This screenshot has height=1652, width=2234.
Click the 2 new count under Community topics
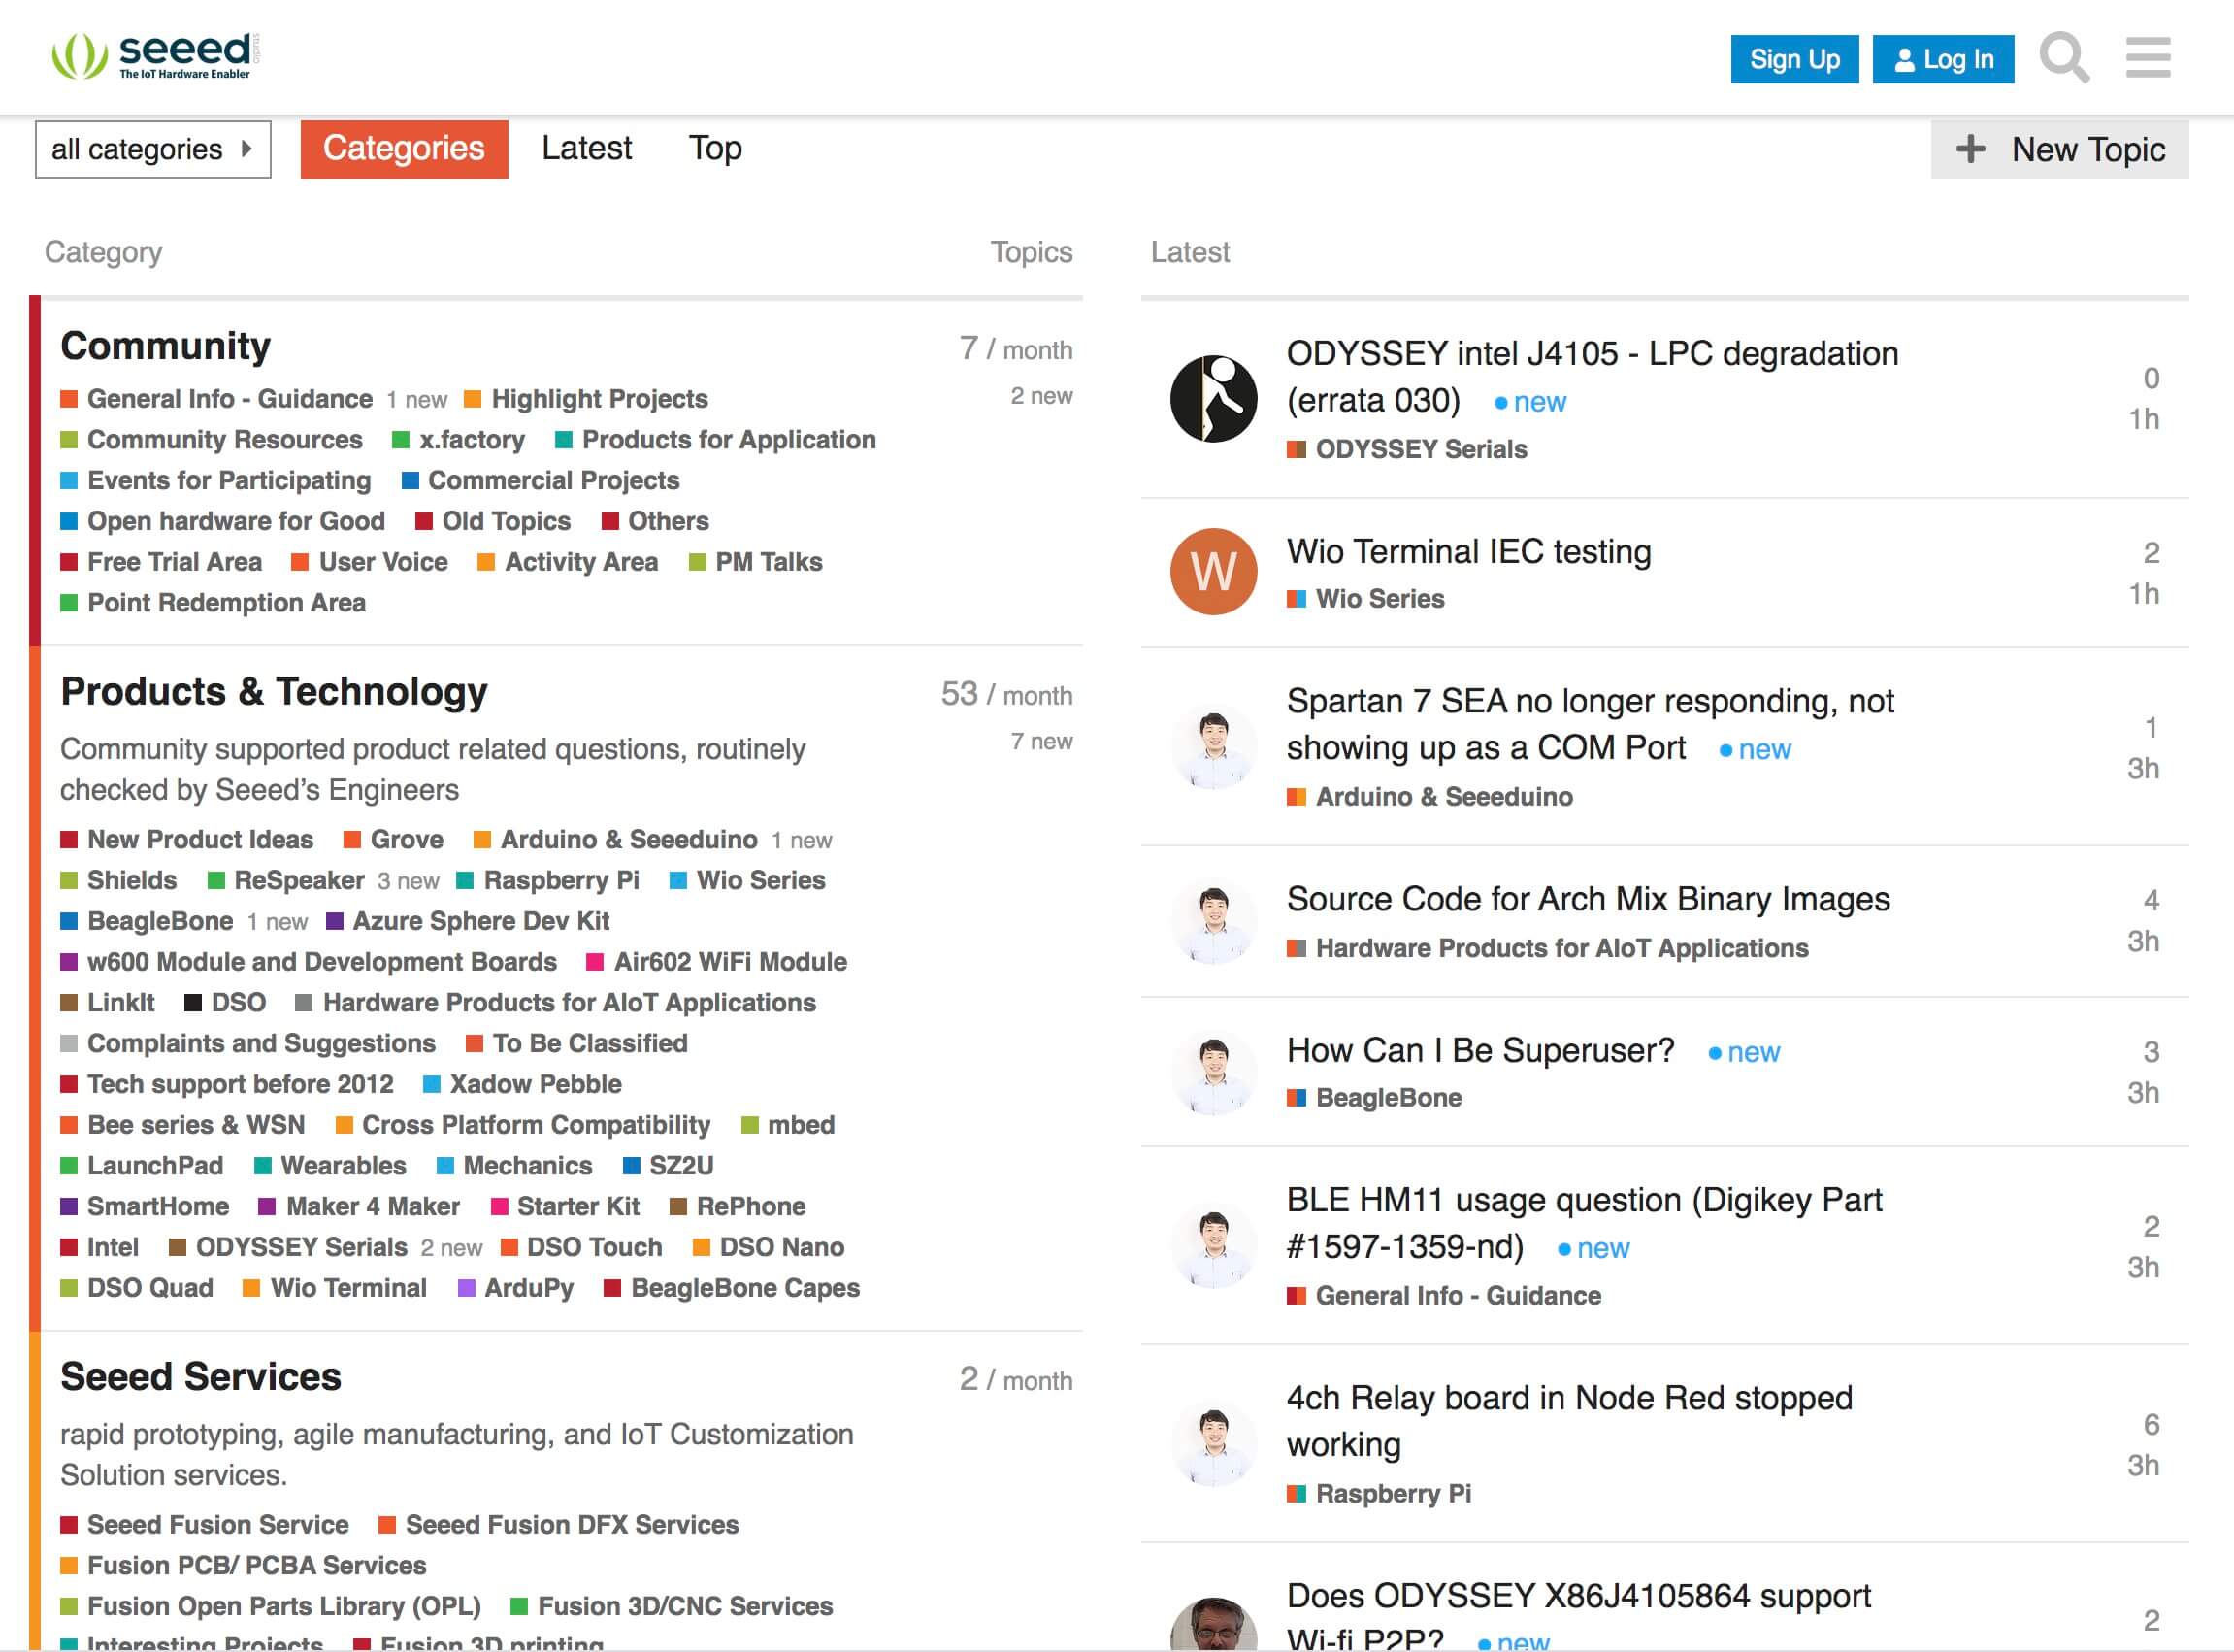tap(1040, 396)
